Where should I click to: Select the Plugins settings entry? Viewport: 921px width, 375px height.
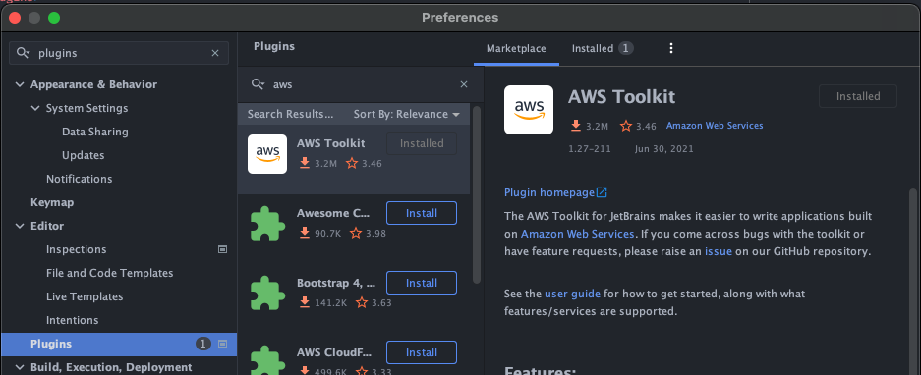click(119, 344)
